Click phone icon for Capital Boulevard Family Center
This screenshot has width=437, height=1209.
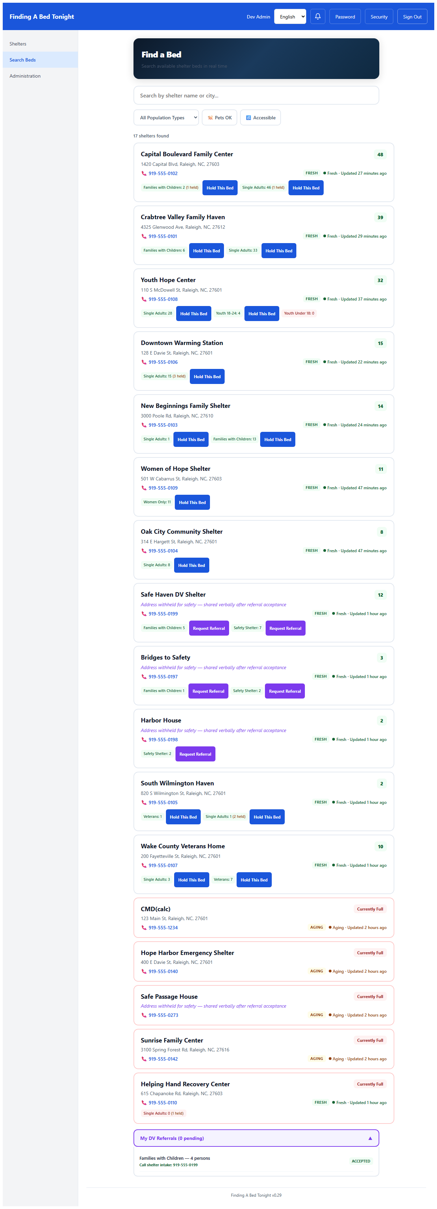pyautogui.click(x=144, y=174)
